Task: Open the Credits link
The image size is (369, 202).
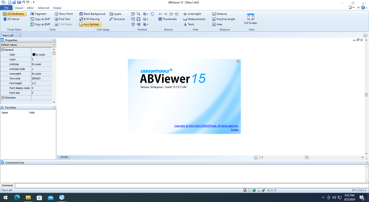Action: point(235,130)
